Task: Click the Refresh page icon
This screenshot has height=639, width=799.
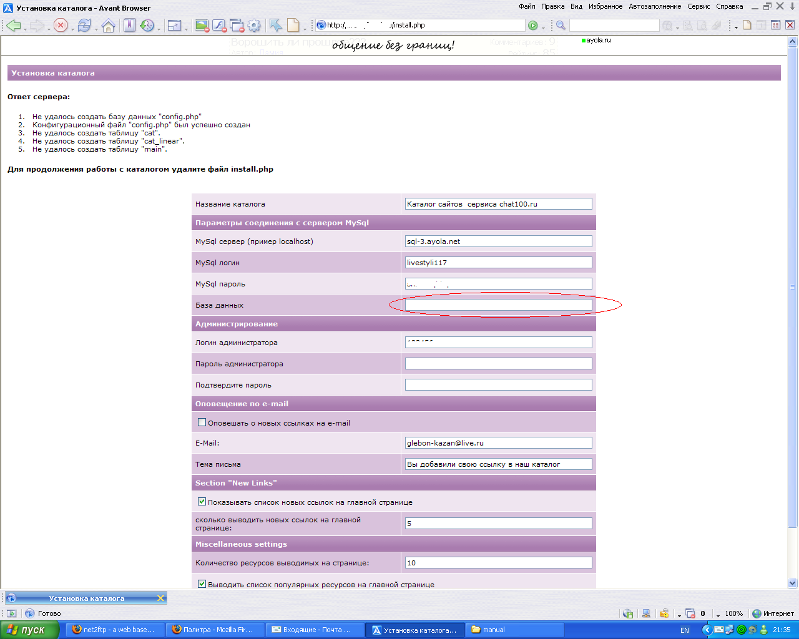Action: (x=84, y=26)
